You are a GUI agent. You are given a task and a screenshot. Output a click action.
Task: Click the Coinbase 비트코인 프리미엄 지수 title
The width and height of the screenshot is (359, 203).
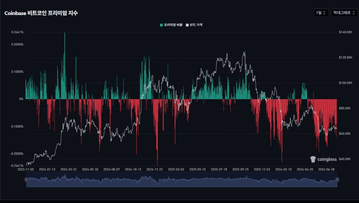(41, 13)
